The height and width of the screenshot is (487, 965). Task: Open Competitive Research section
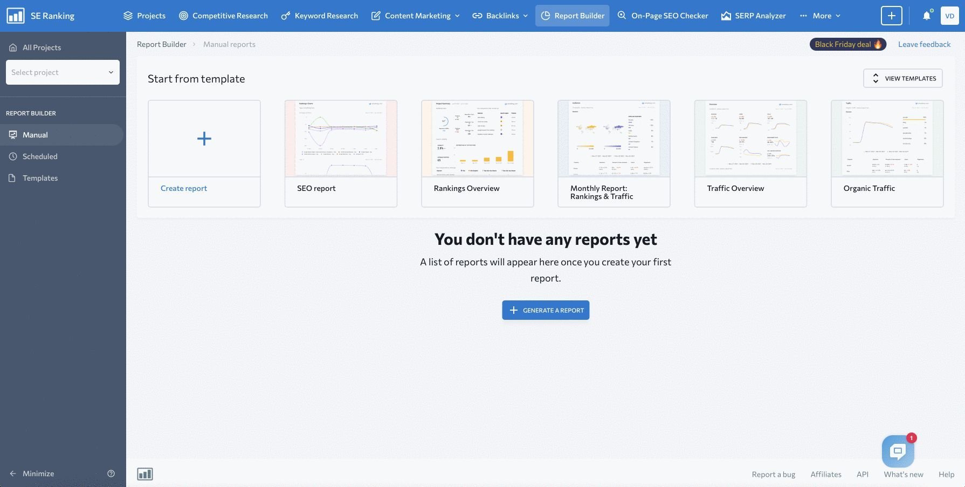(x=223, y=16)
